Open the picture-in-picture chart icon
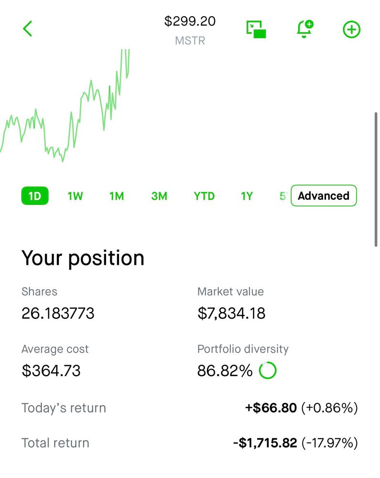Image resolution: width=380 pixels, height=478 pixels. [x=256, y=29]
